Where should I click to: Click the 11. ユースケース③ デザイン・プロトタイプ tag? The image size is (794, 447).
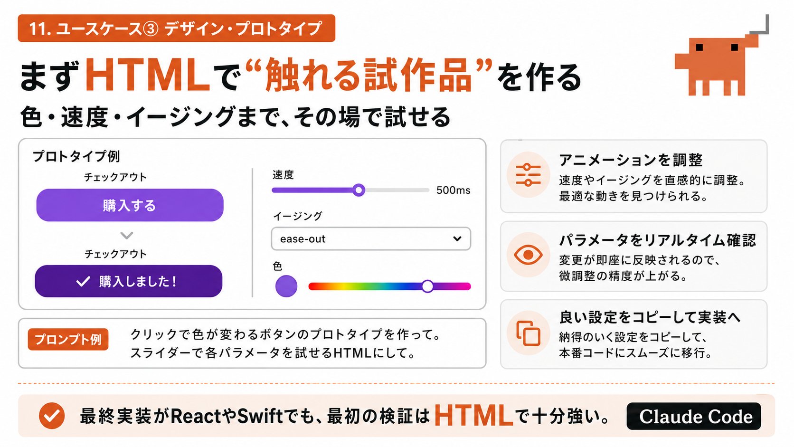(177, 29)
